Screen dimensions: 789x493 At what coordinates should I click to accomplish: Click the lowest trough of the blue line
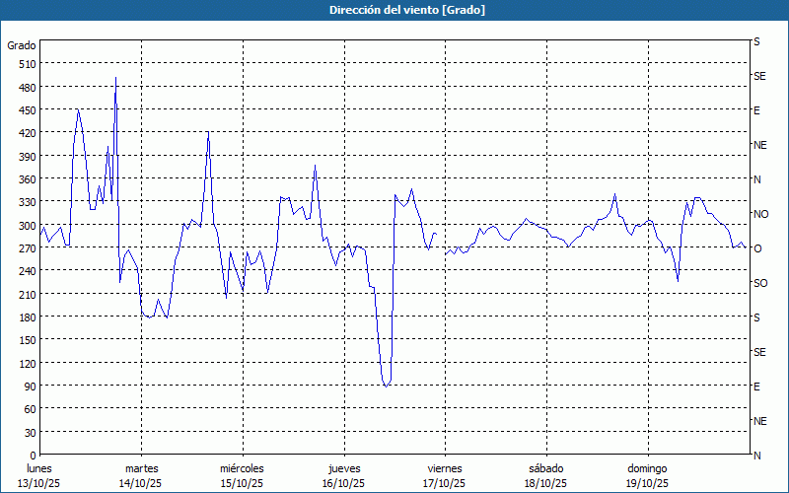click(386, 386)
